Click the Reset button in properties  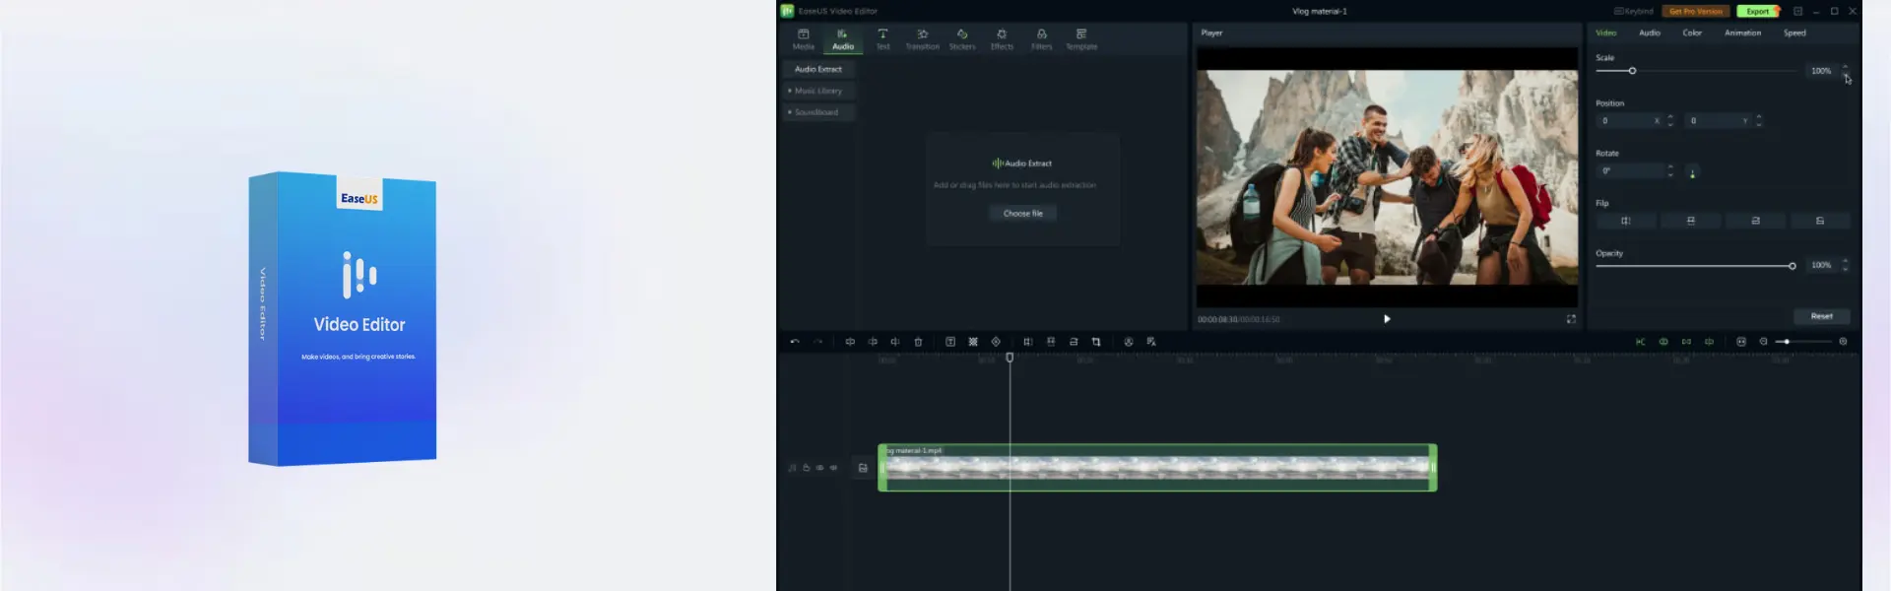[1821, 316]
